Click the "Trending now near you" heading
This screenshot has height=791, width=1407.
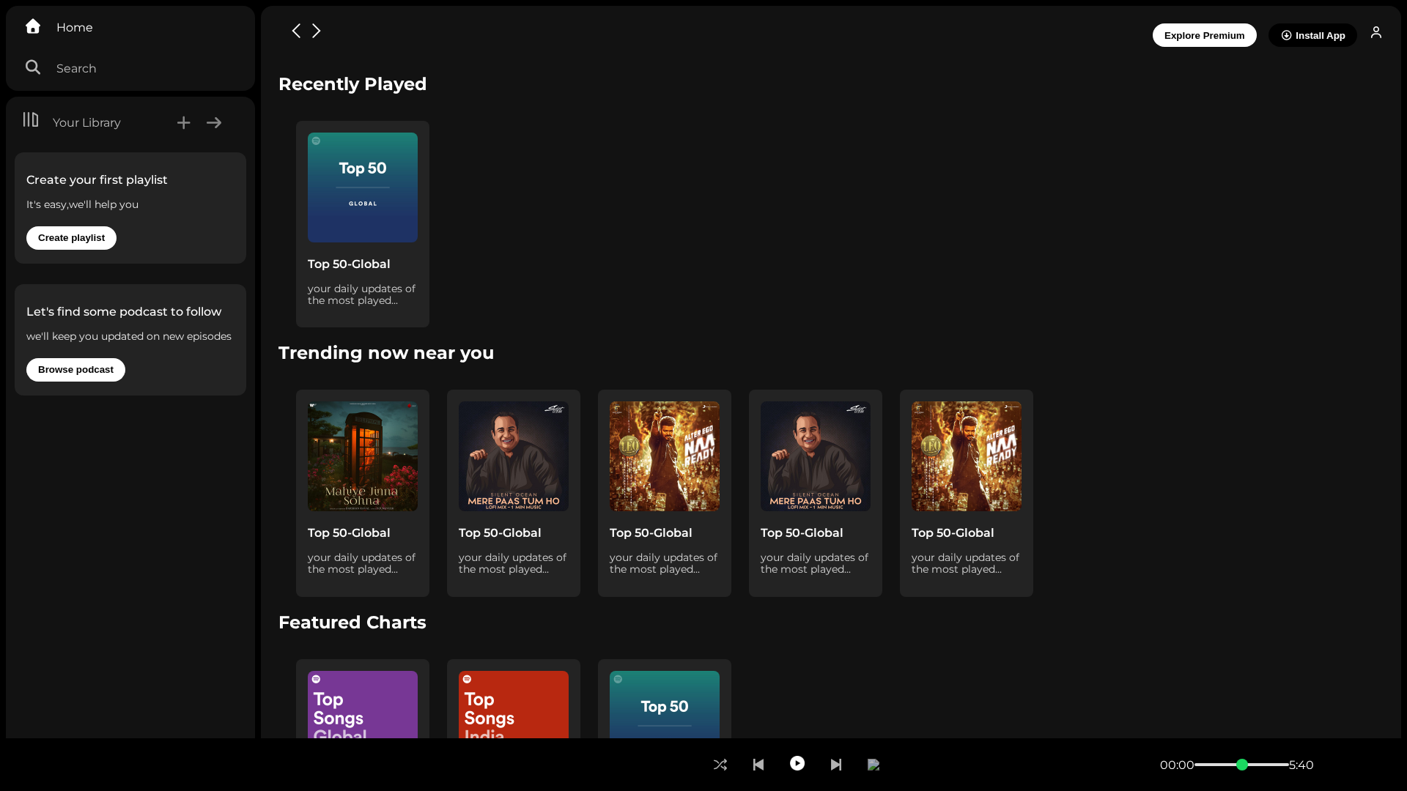click(386, 353)
